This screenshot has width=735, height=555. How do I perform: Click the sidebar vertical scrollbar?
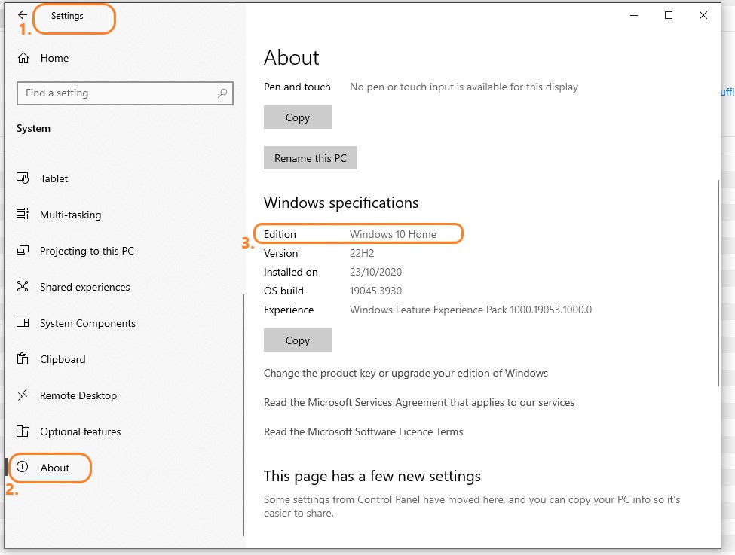(243, 415)
